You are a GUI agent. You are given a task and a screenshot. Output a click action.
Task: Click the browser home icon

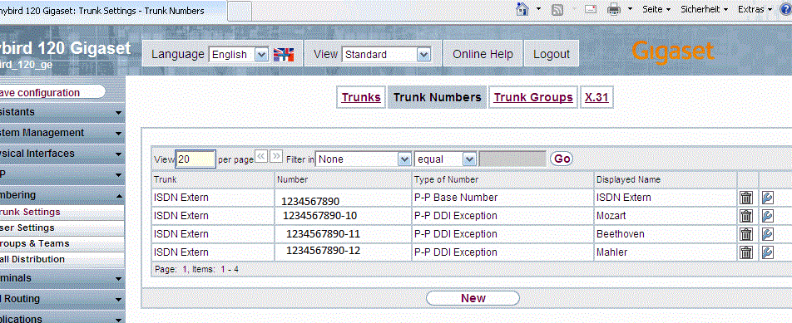(x=522, y=9)
